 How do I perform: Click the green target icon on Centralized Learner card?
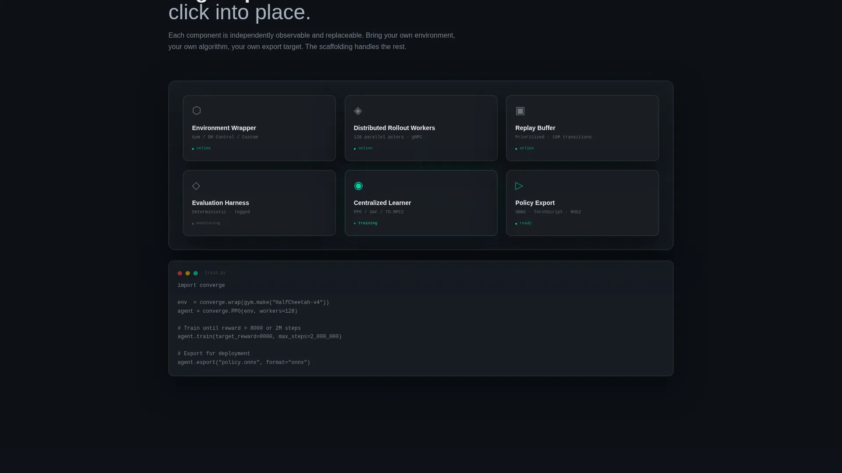(358, 186)
